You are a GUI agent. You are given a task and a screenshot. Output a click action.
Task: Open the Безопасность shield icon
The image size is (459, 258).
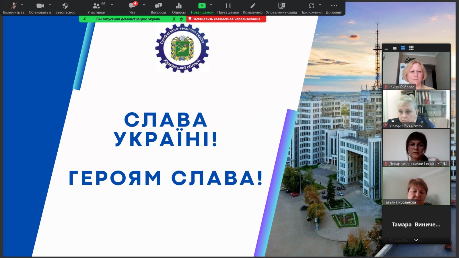[65, 8]
